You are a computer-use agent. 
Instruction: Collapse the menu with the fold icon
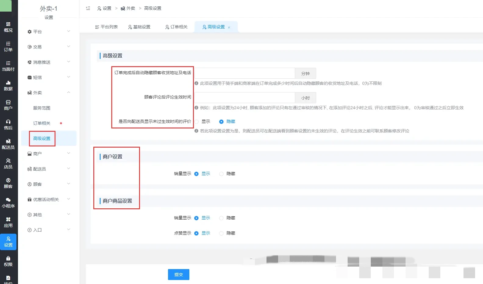pos(88,8)
